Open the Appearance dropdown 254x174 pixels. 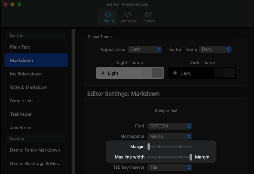pos(145,49)
